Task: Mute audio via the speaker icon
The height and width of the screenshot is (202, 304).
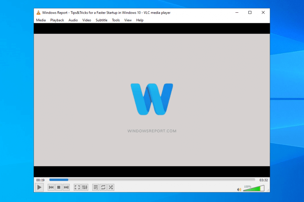Action: 239,189
